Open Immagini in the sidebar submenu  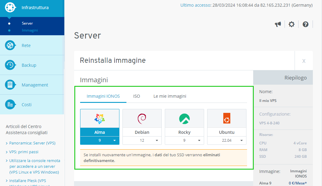[x=30, y=30]
